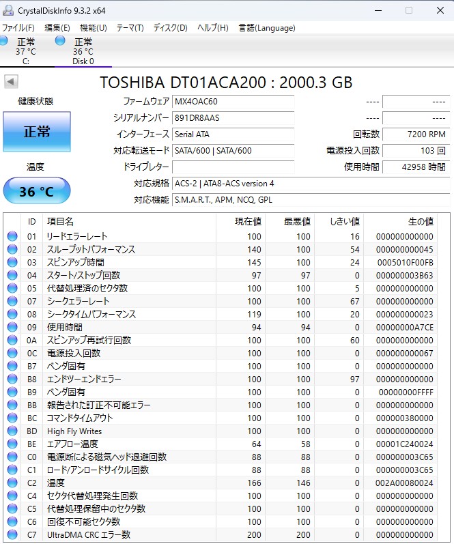Open the ディスク(D) menu
Image resolution: width=454 pixels, height=544 pixels.
pyautogui.click(x=171, y=28)
